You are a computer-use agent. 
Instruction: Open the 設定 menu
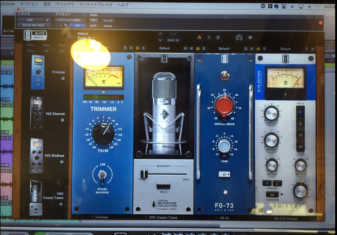coord(47,4)
